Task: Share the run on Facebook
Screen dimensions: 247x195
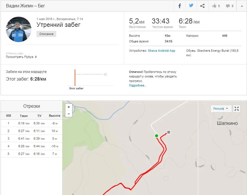Action: 180,6
